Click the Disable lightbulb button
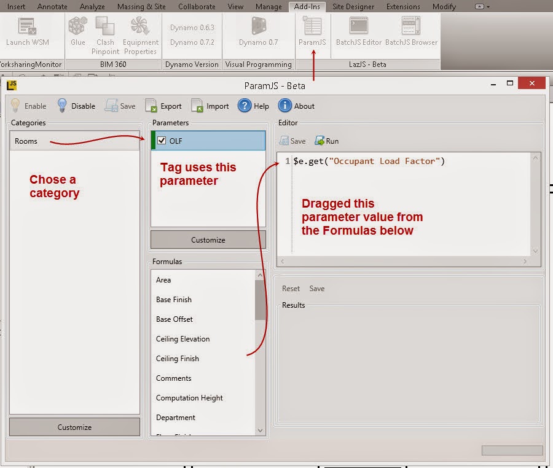The image size is (553, 468). (76, 106)
